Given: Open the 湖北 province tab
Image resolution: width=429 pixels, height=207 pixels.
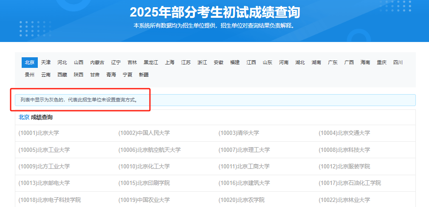Looking at the screenshot, I should point(300,62).
